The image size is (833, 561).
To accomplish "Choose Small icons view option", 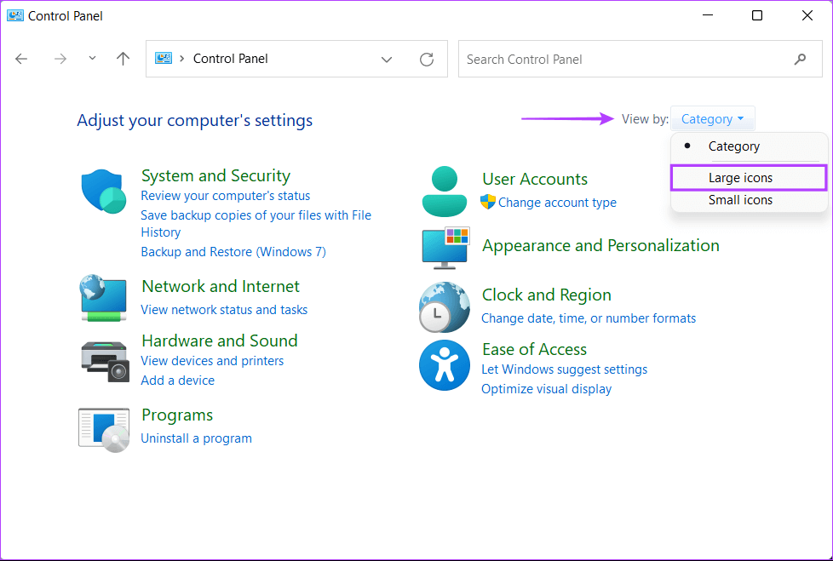I will [749, 200].
